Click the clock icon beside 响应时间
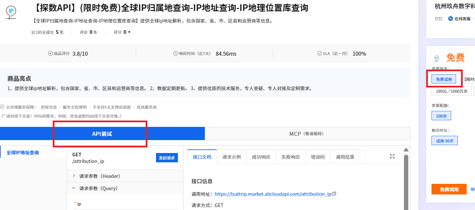Viewport: 475px width, 210px height. coord(176,53)
